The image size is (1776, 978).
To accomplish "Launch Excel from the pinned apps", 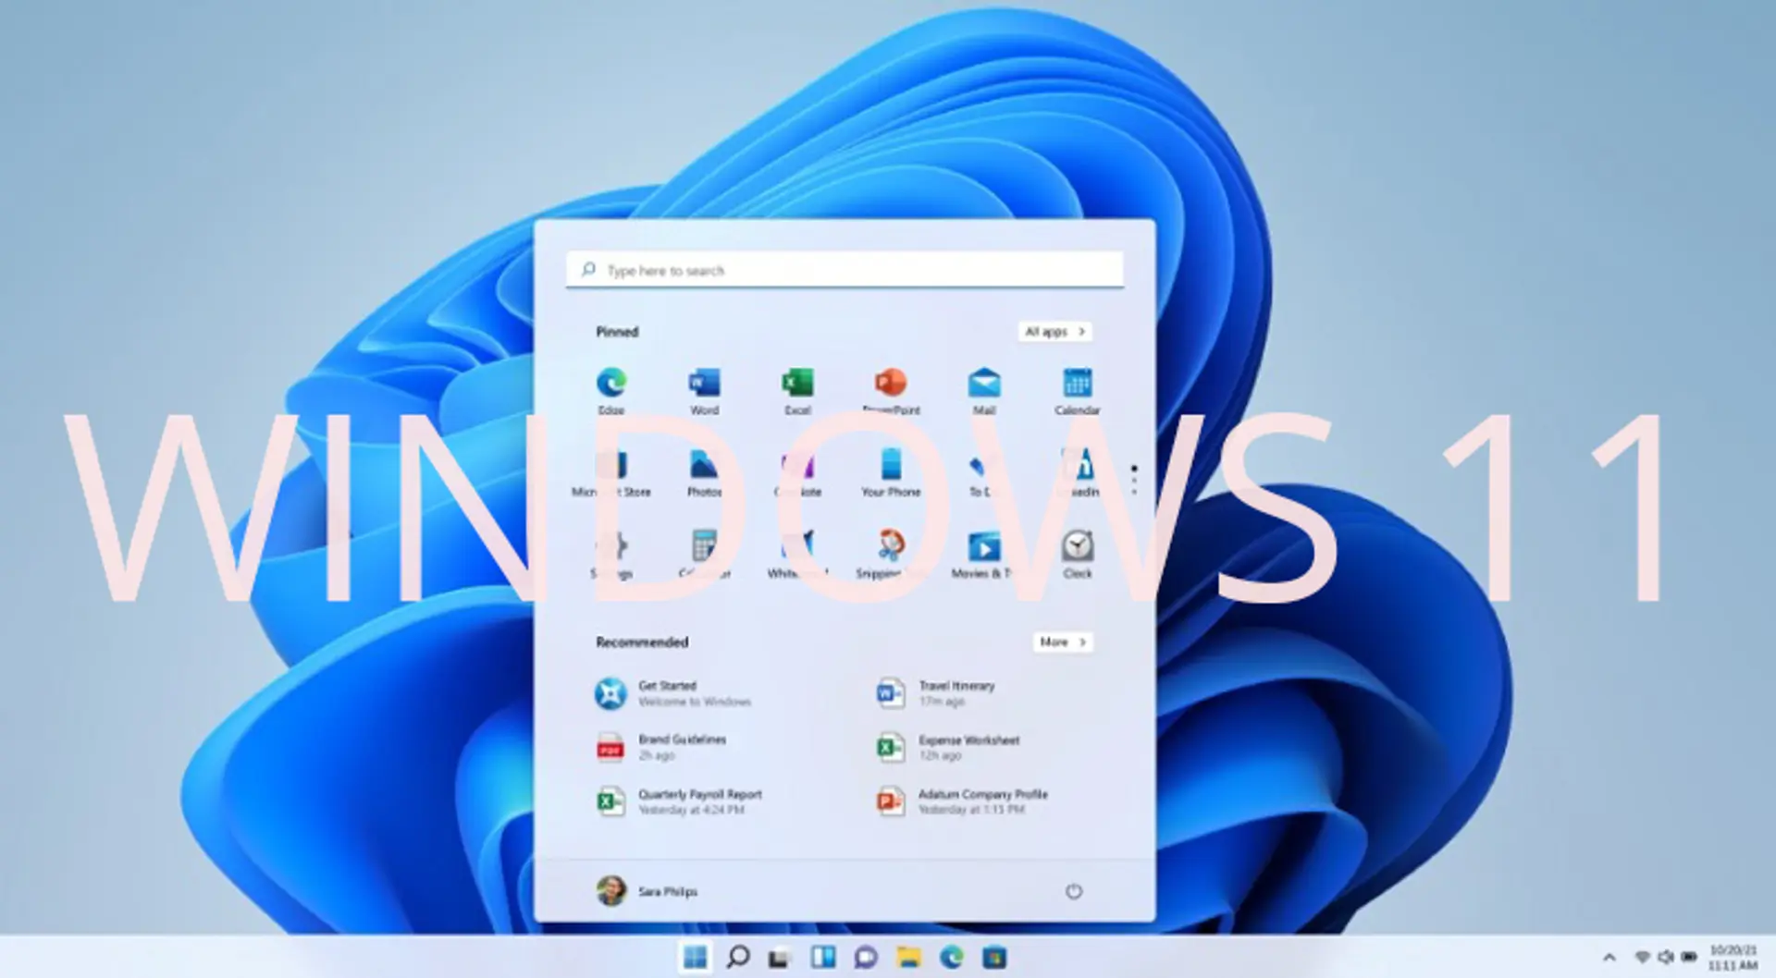I will tap(797, 391).
